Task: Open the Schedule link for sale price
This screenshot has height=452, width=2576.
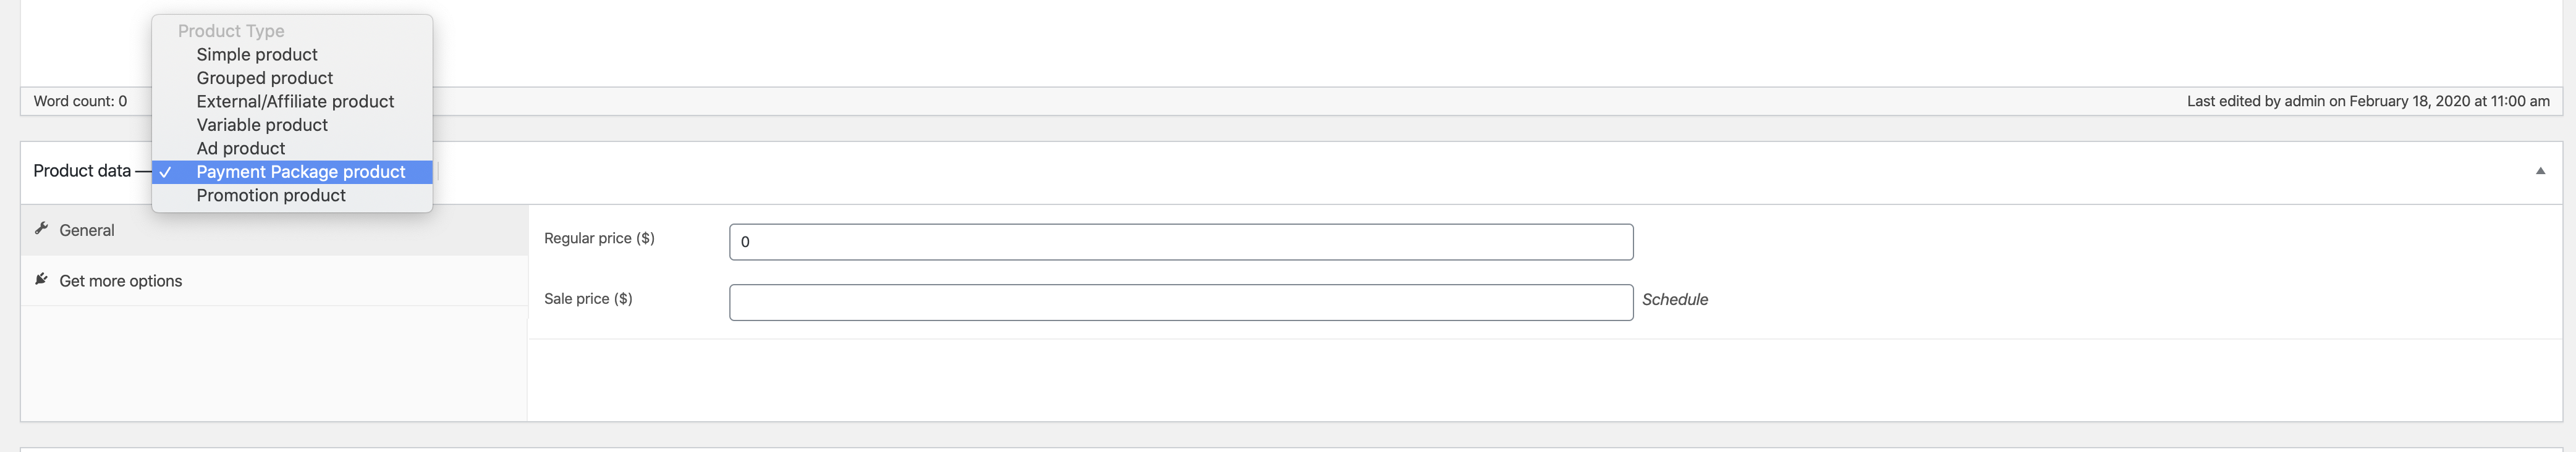Action: [x=1675, y=299]
